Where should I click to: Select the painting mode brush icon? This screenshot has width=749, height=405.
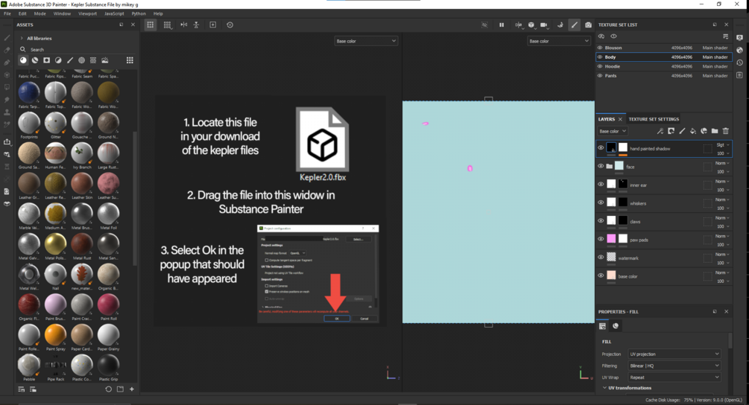coord(574,25)
